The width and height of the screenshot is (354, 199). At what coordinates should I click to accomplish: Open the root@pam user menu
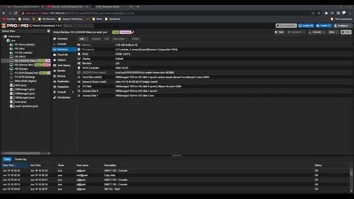coord(343,26)
